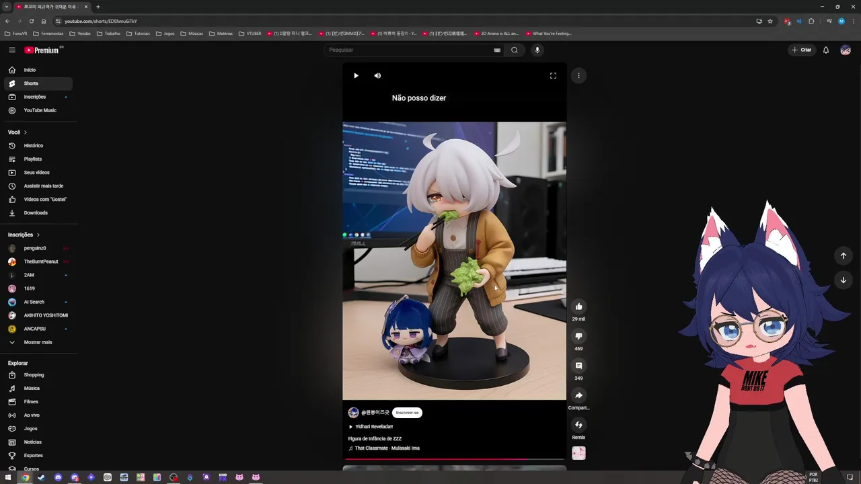
Task: Open 1619 channel subscription
Action: pyautogui.click(x=38, y=288)
